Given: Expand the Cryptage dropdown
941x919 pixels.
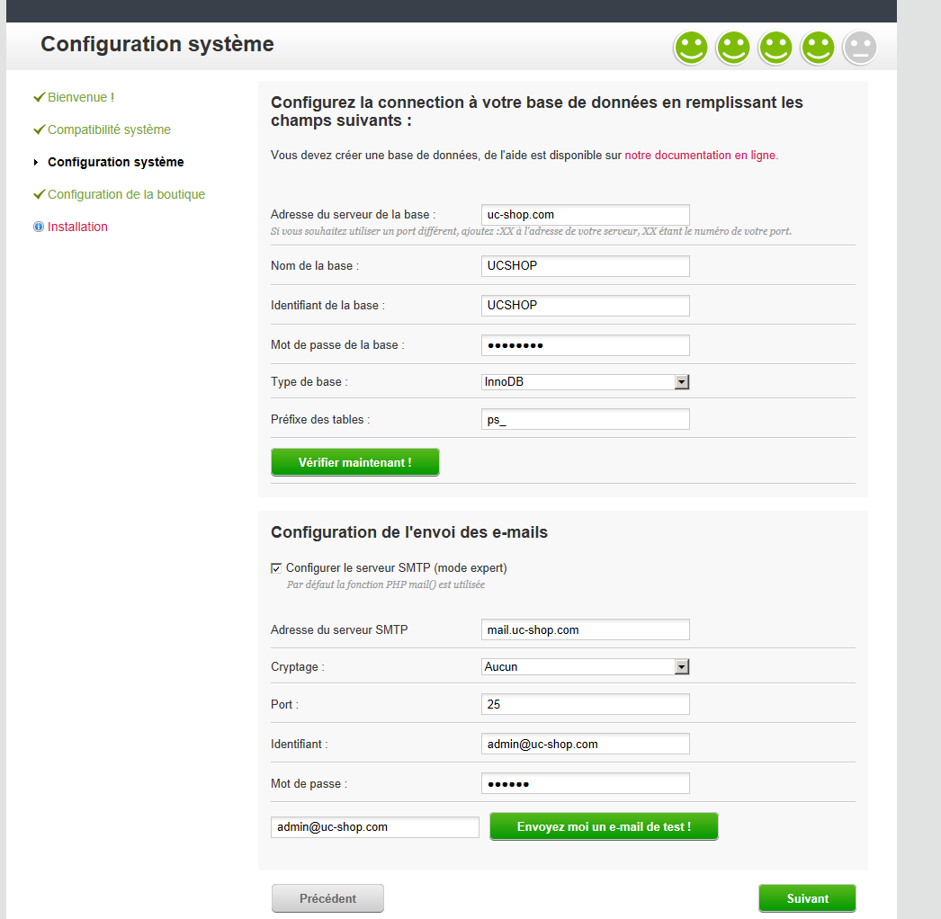Looking at the screenshot, I should [586, 666].
